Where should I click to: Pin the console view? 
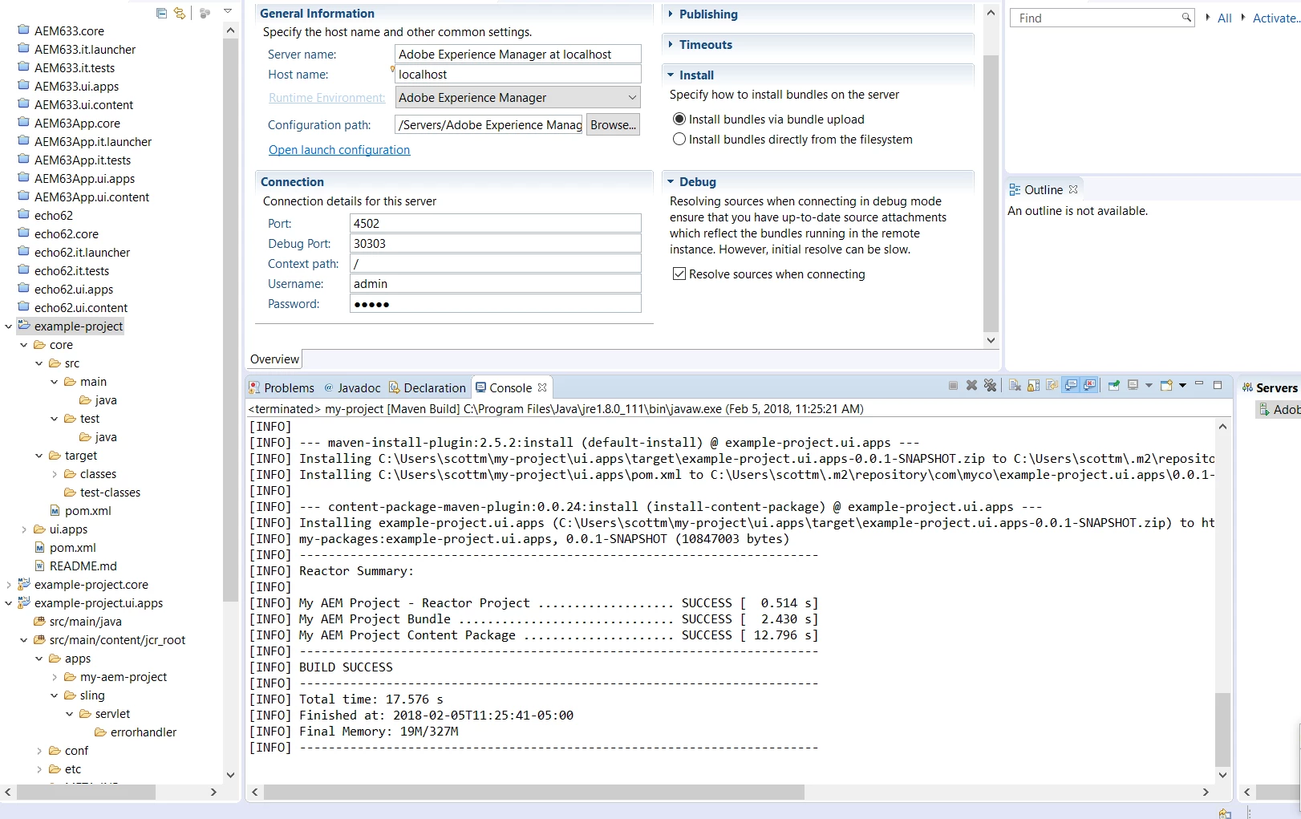(x=1114, y=386)
